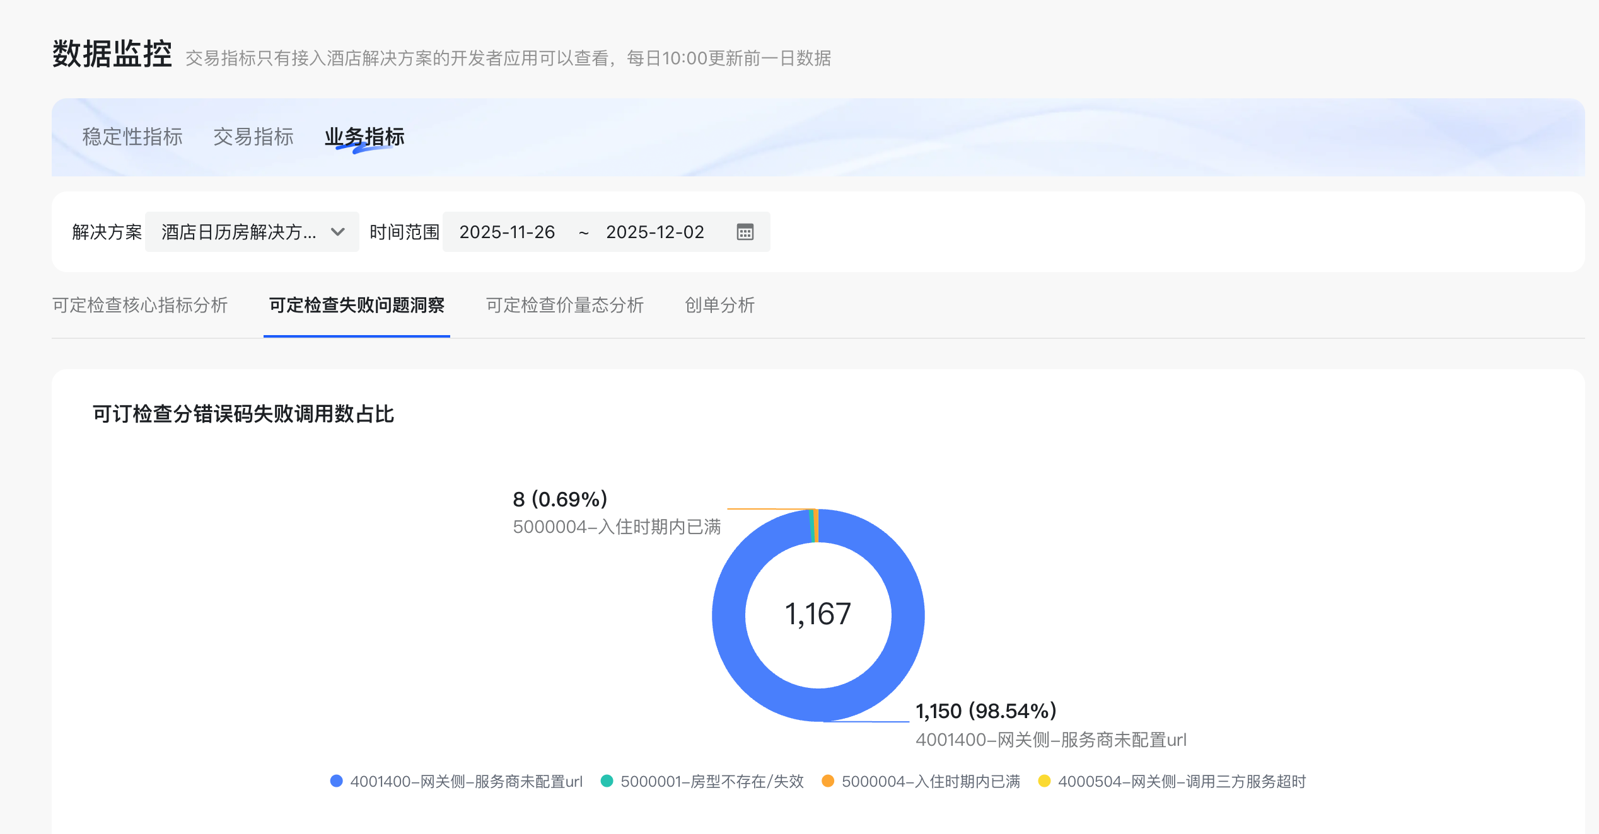
Task: Open 可定检查价量态分析 sub-tab
Action: (565, 306)
